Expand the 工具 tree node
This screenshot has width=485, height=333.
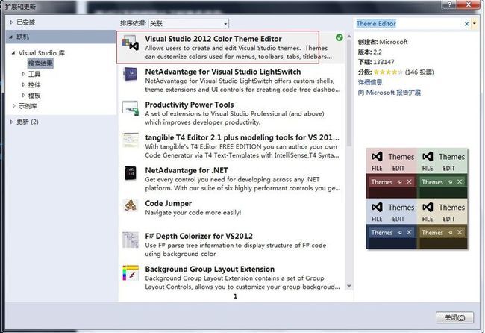pyautogui.click(x=24, y=74)
